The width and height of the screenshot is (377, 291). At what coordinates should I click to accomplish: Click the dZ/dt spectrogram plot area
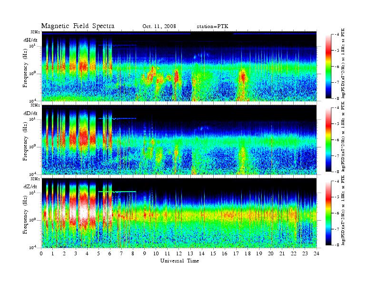[x=179, y=213]
